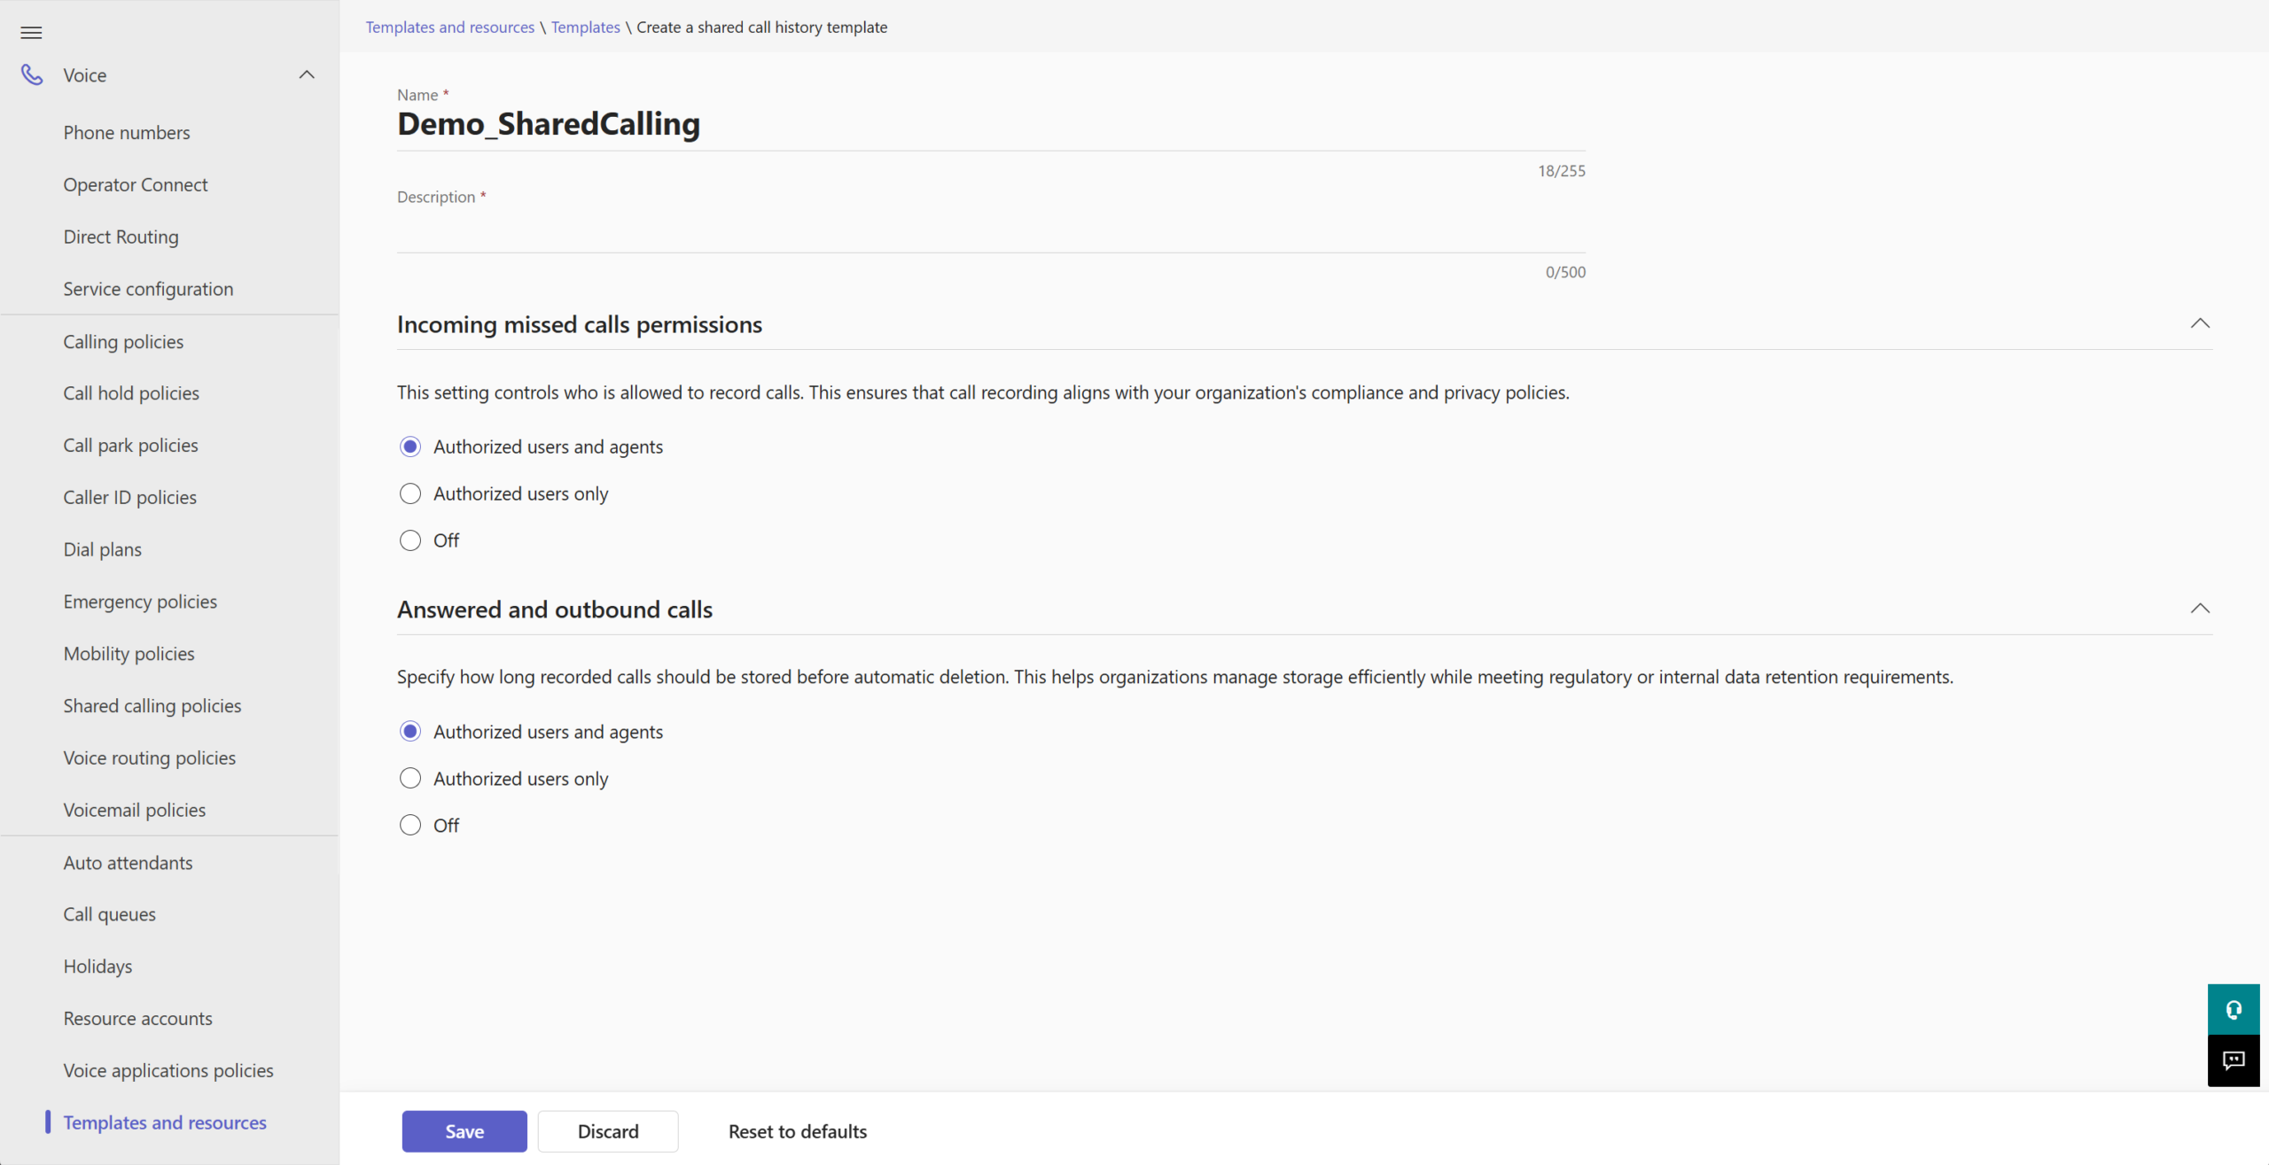Click the hamburger navigation menu icon
The width and height of the screenshot is (2269, 1165).
point(31,33)
